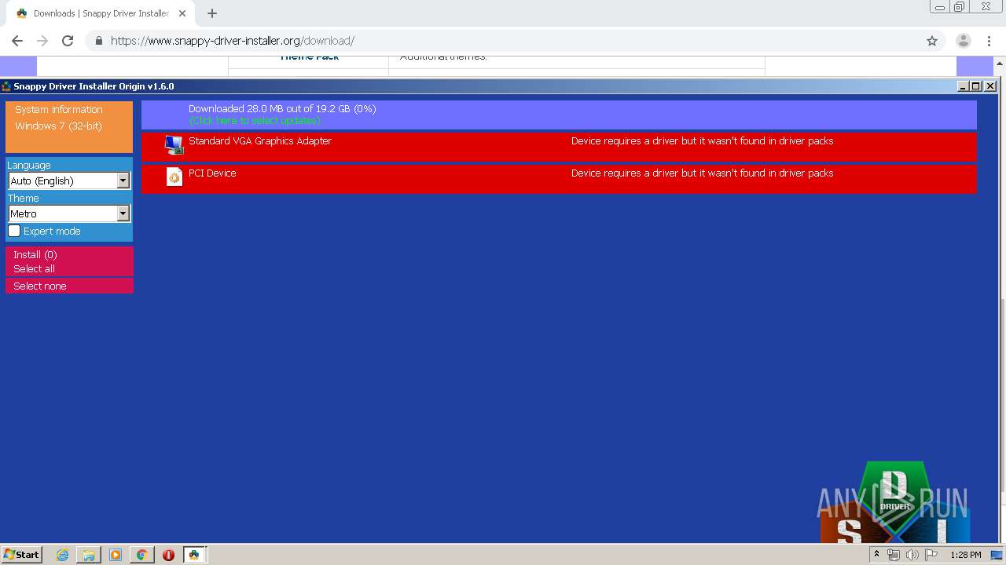This screenshot has width=1006, height=565.
Task: Enable the Expert mode checkbox
Action: point(14,231)
